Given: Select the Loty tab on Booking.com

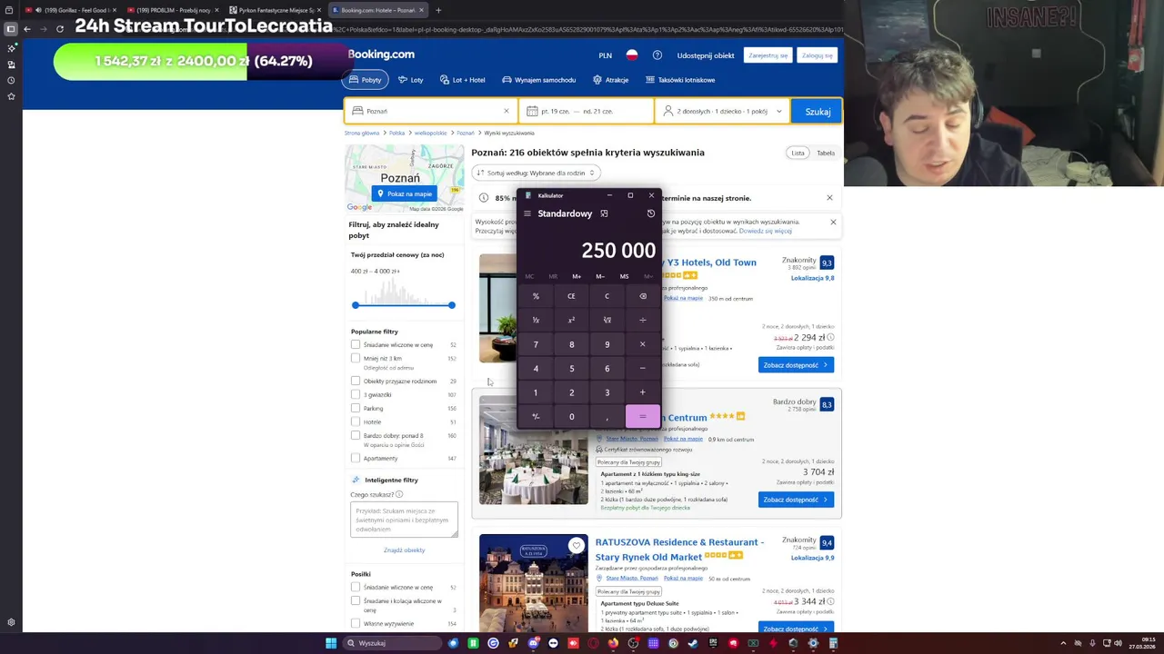Looking at the screenshot, I should 411,80.
